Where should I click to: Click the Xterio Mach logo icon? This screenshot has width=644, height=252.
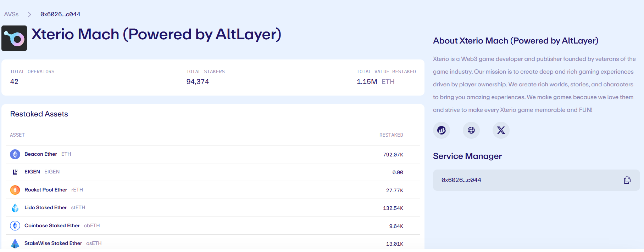(x=14, y=38)
